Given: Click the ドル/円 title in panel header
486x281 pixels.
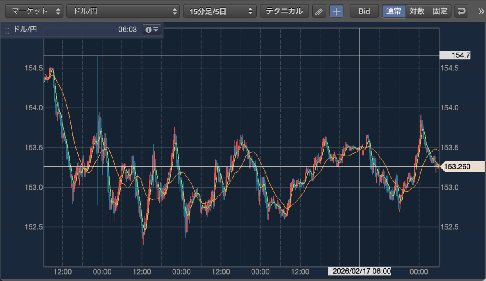Looking at the screenshot, I should coord(26,30).
